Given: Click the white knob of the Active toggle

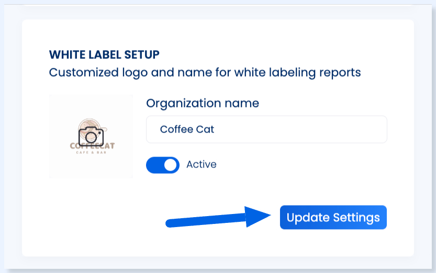Looking at the screenshot, I should click(x=170, y=165).
